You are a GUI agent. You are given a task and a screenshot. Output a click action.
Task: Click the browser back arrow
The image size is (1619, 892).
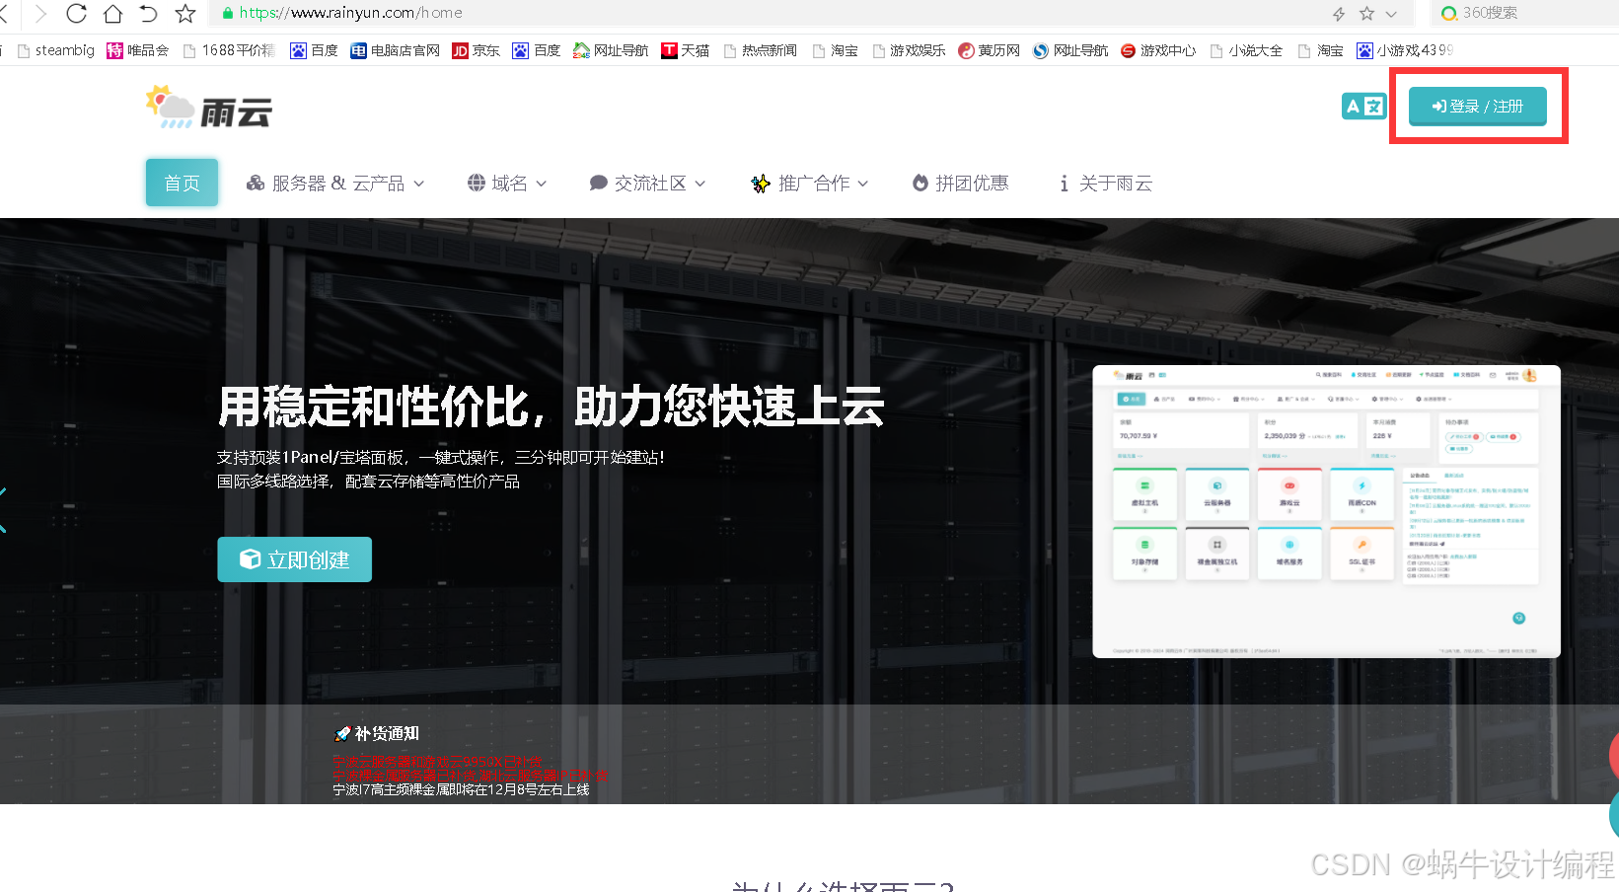point(3,14)
